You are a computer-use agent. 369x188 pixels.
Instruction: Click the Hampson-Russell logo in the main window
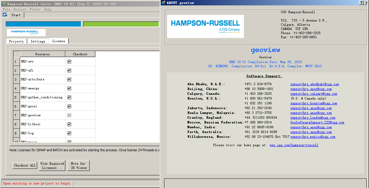[26, 32]
